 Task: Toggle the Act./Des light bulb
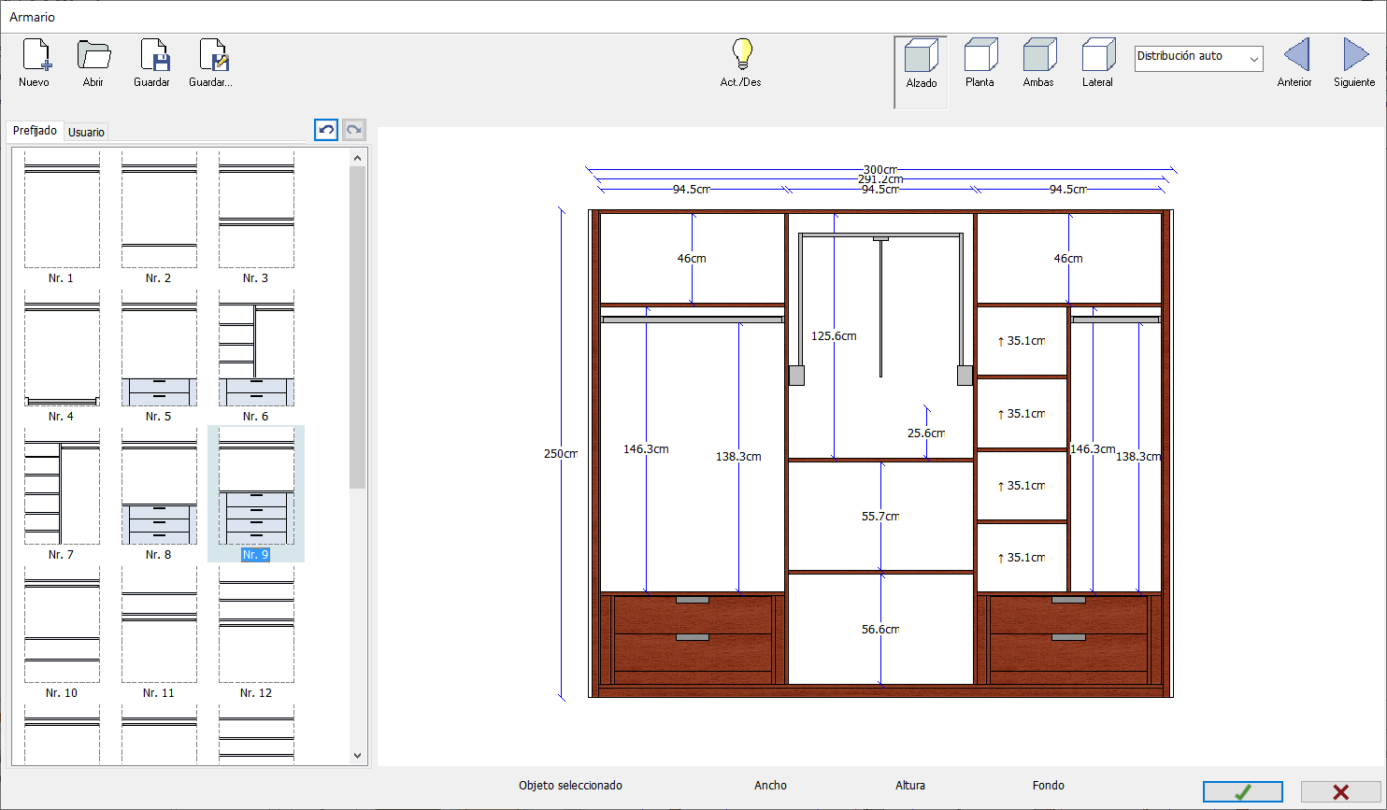[x=742, y=55]
